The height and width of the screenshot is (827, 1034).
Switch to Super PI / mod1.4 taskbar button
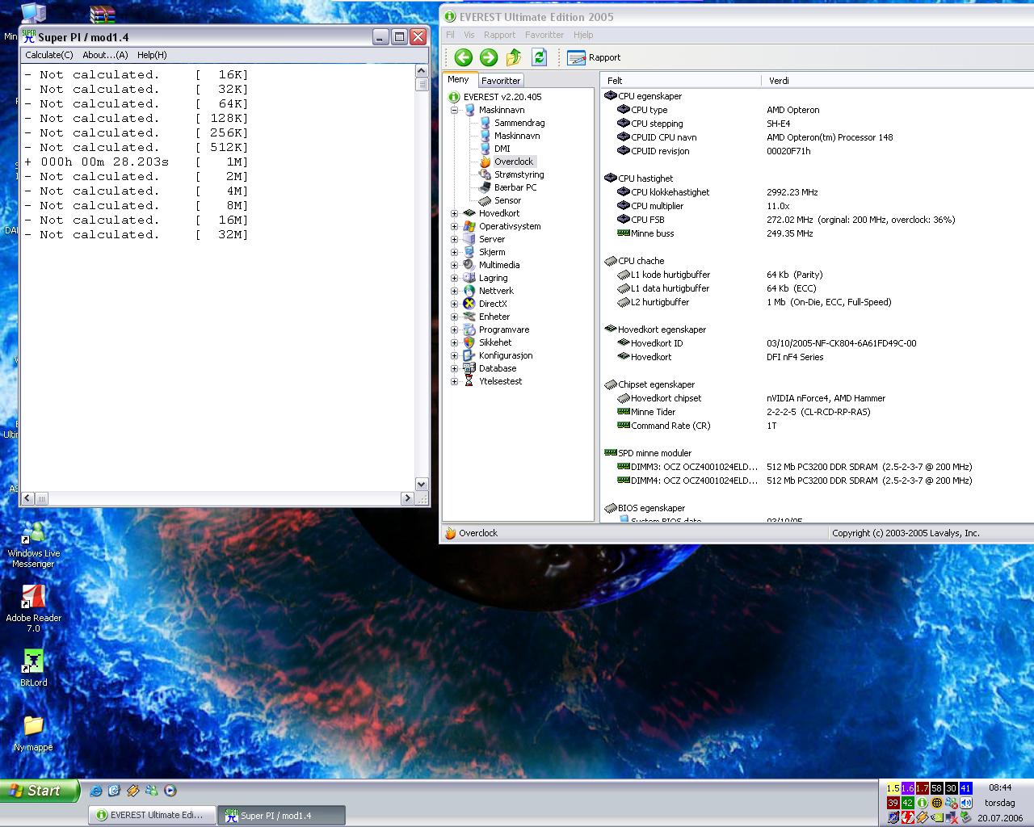[x=282, y=815]
